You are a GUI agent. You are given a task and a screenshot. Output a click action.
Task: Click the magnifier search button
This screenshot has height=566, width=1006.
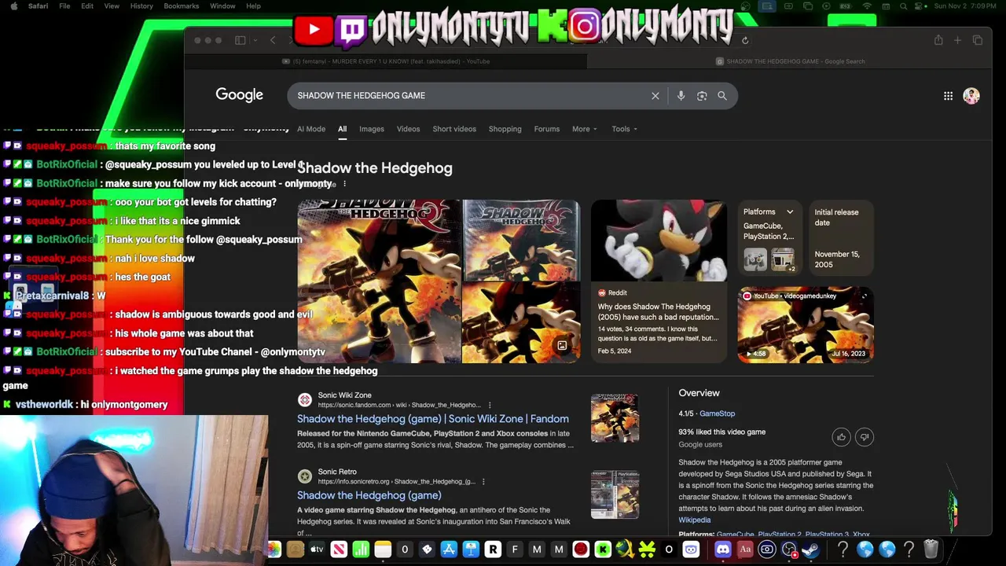[x=722, y=96]
